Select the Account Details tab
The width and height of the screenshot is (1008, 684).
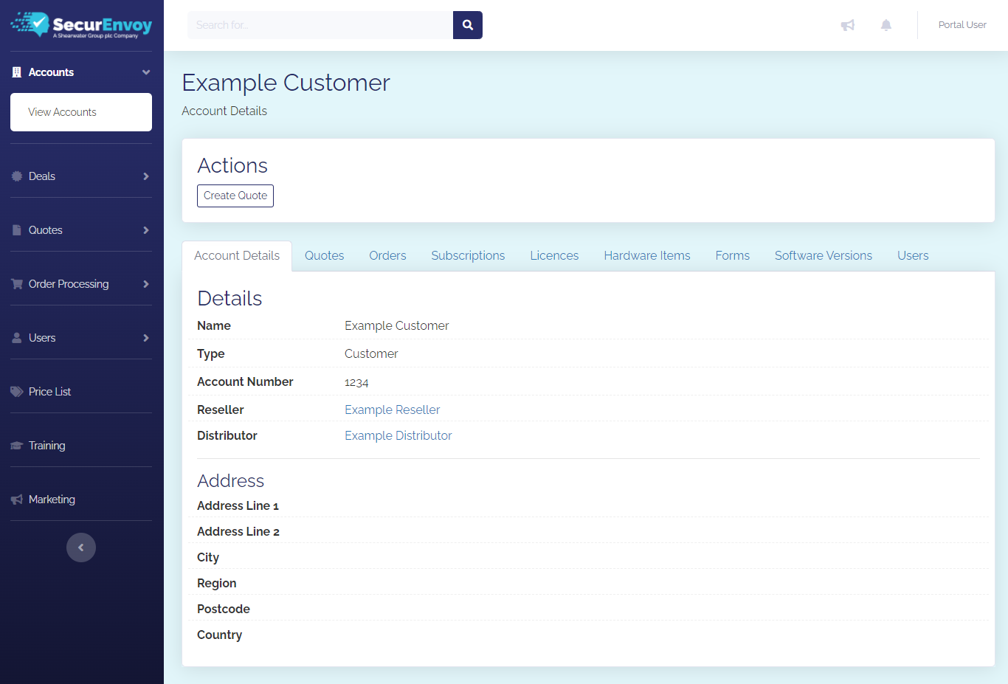pyautogui.click(x=237, y=256)
